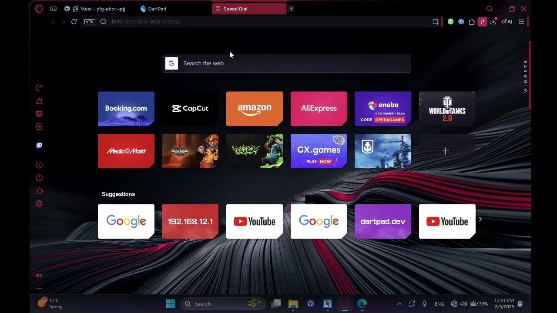Image resolution: width=557 pixels, height=313 pixels.
Task: Open GX Control speedometer icon in sidebar
Action: click(39, 88)
